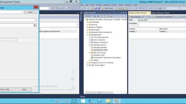
Task: Open the Format menu
Action: 114,5
